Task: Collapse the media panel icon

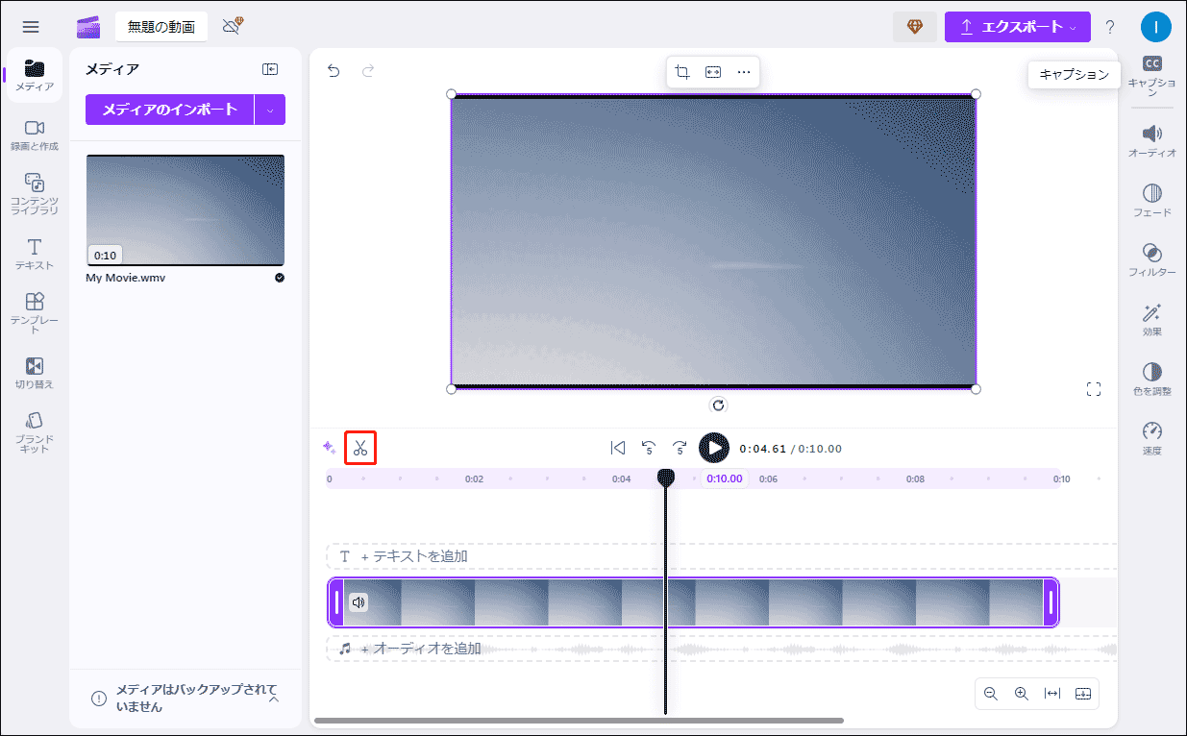Action: click(270, 69)
